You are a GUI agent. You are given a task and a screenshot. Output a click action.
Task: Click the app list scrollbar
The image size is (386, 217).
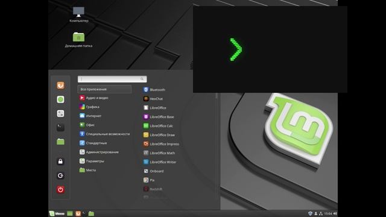point(217,96)
